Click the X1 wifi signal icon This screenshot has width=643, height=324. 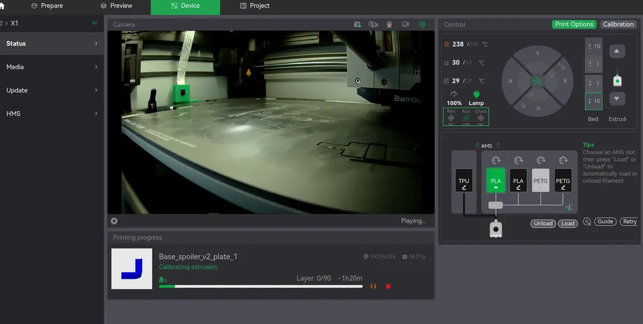[95, 23]
